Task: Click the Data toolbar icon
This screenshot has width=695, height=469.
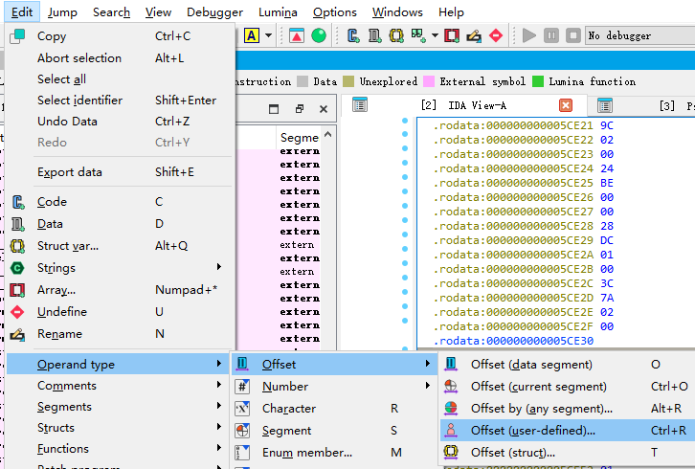Action: [375, 35]
